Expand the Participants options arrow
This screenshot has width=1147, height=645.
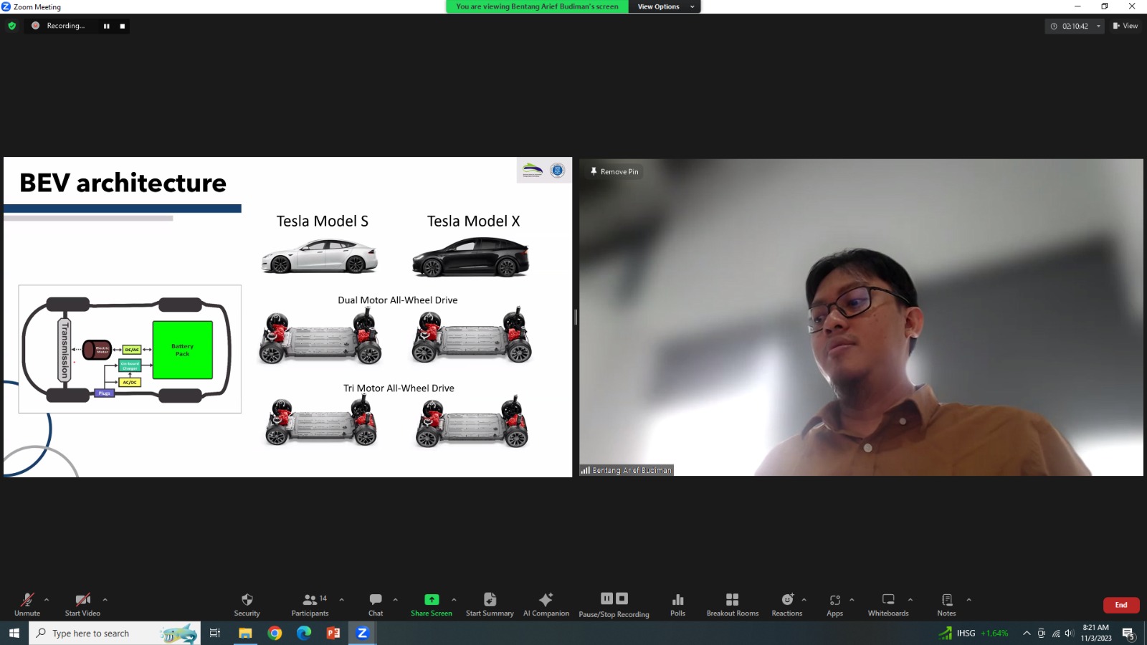click(341, 600)
